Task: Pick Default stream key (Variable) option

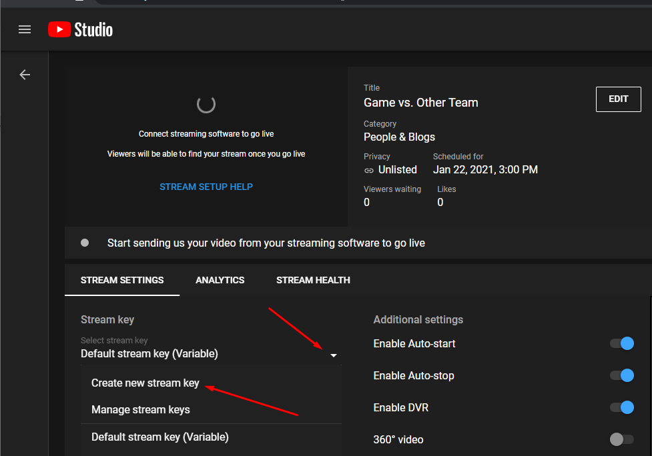Action: 159,437
